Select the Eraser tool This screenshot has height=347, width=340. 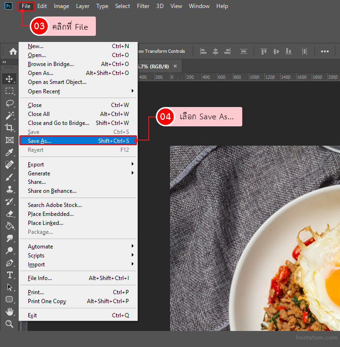tap(9, 214)
